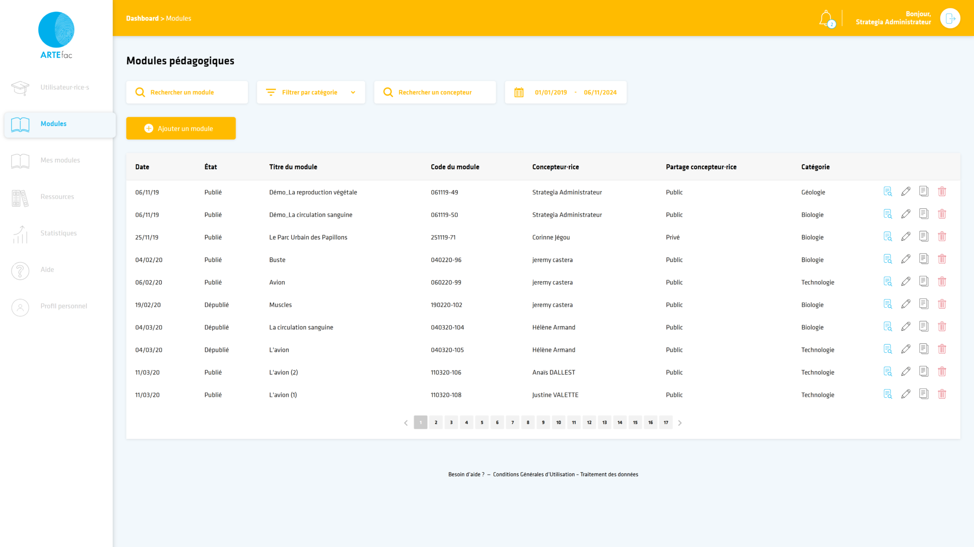Image resolution: width=974 pixels, height=547 pixels.
Task: Duplicate the Avion module
Action: [924, 281]
